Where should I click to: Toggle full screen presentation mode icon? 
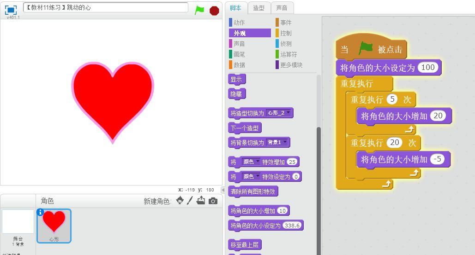click(x=11, y=10)
